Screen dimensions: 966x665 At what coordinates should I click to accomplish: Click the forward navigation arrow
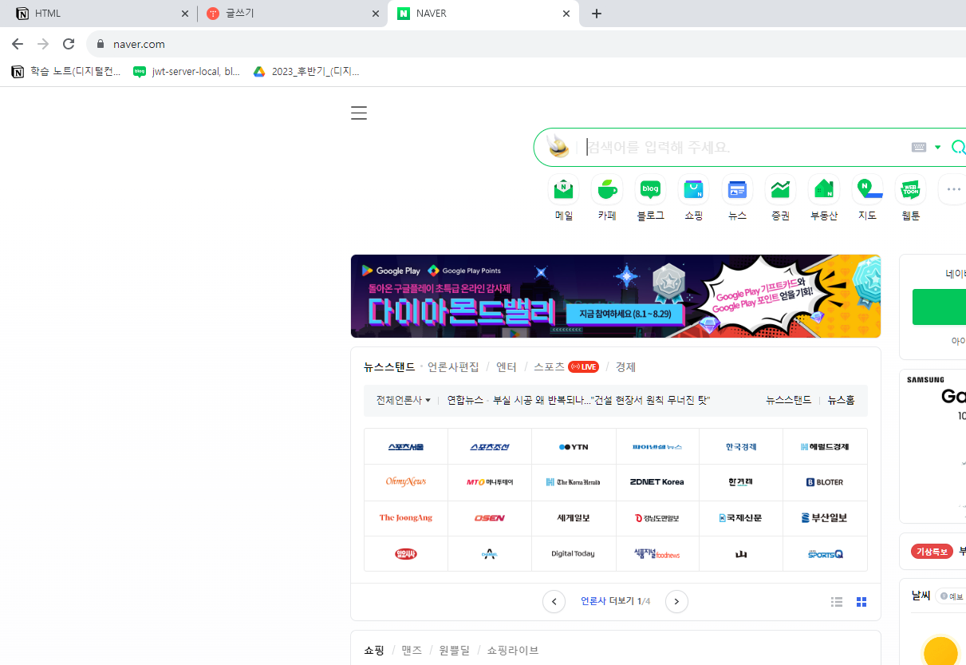pyautogui.click(x=43, y=44)
